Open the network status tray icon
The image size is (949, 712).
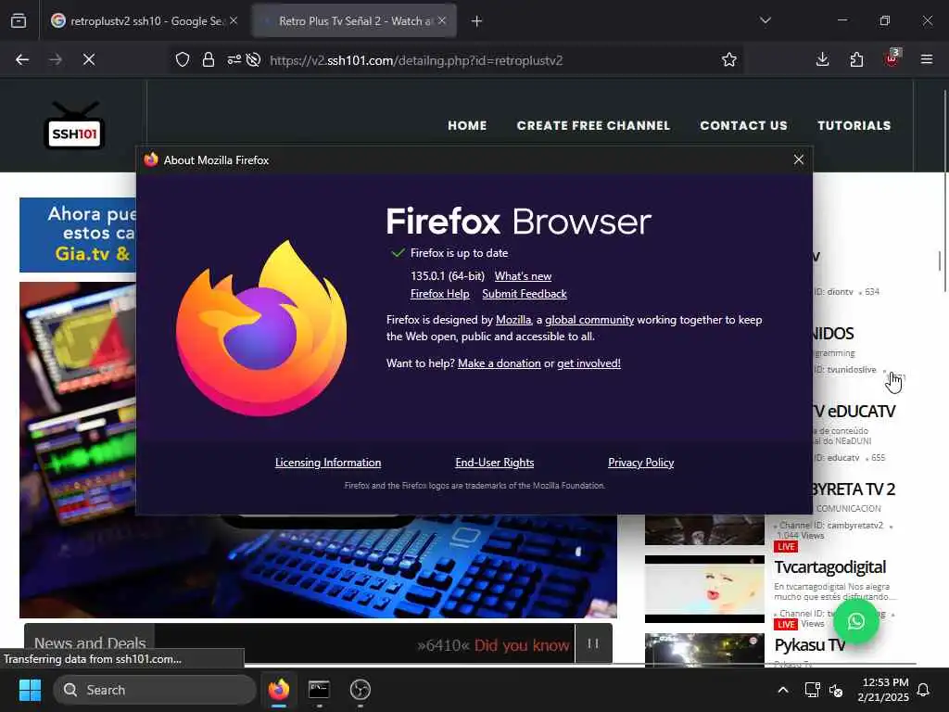812,690
